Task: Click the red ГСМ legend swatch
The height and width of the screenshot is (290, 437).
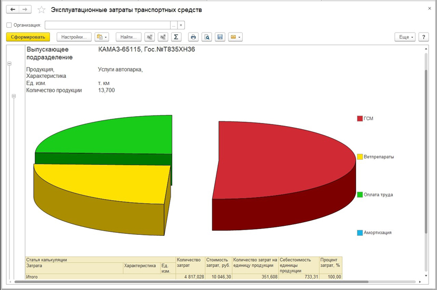Action: point(360,119)
